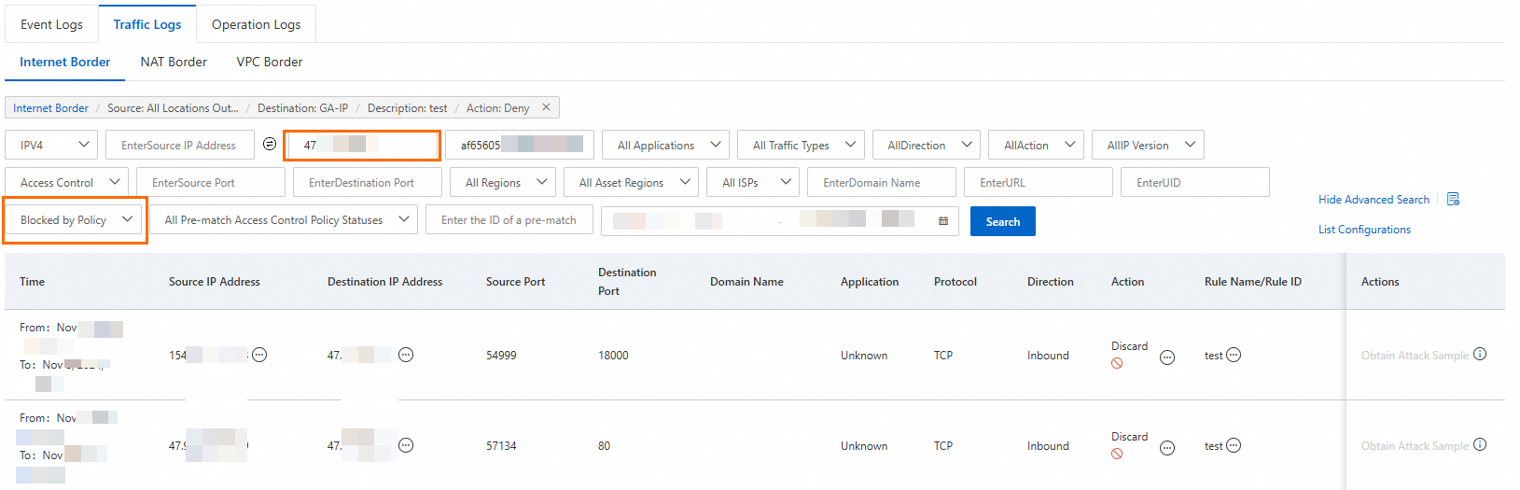Click the swap source and destination icon
Image resolution: width=1520 pixels, height=490 pixels.
point(270,144)
